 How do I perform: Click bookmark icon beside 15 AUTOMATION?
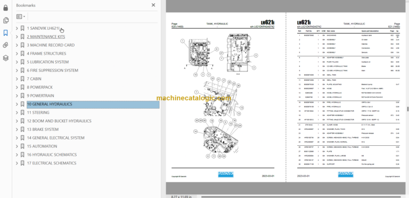pos(22,146)
